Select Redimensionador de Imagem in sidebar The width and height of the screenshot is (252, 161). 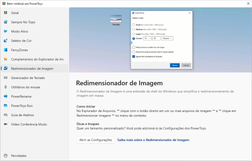click(34, 69)
